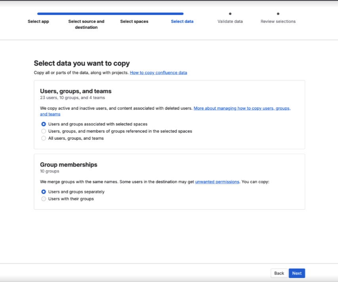
Task: Select "Users and groups associated with selected spaces"
Action: point(44,124)
